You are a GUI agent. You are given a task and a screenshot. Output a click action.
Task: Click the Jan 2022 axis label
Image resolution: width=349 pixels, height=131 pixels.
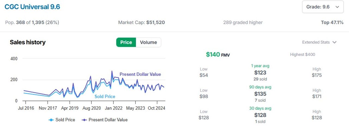click(x=113, y=108)
